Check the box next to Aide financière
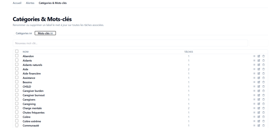The height and width of the screenshot is (128, 278). [x=17, y=73]
